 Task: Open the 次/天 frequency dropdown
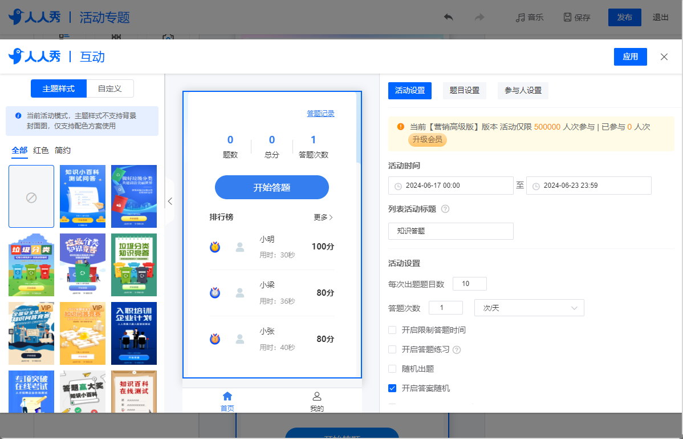pyautogui.click(x=529, y=308)
